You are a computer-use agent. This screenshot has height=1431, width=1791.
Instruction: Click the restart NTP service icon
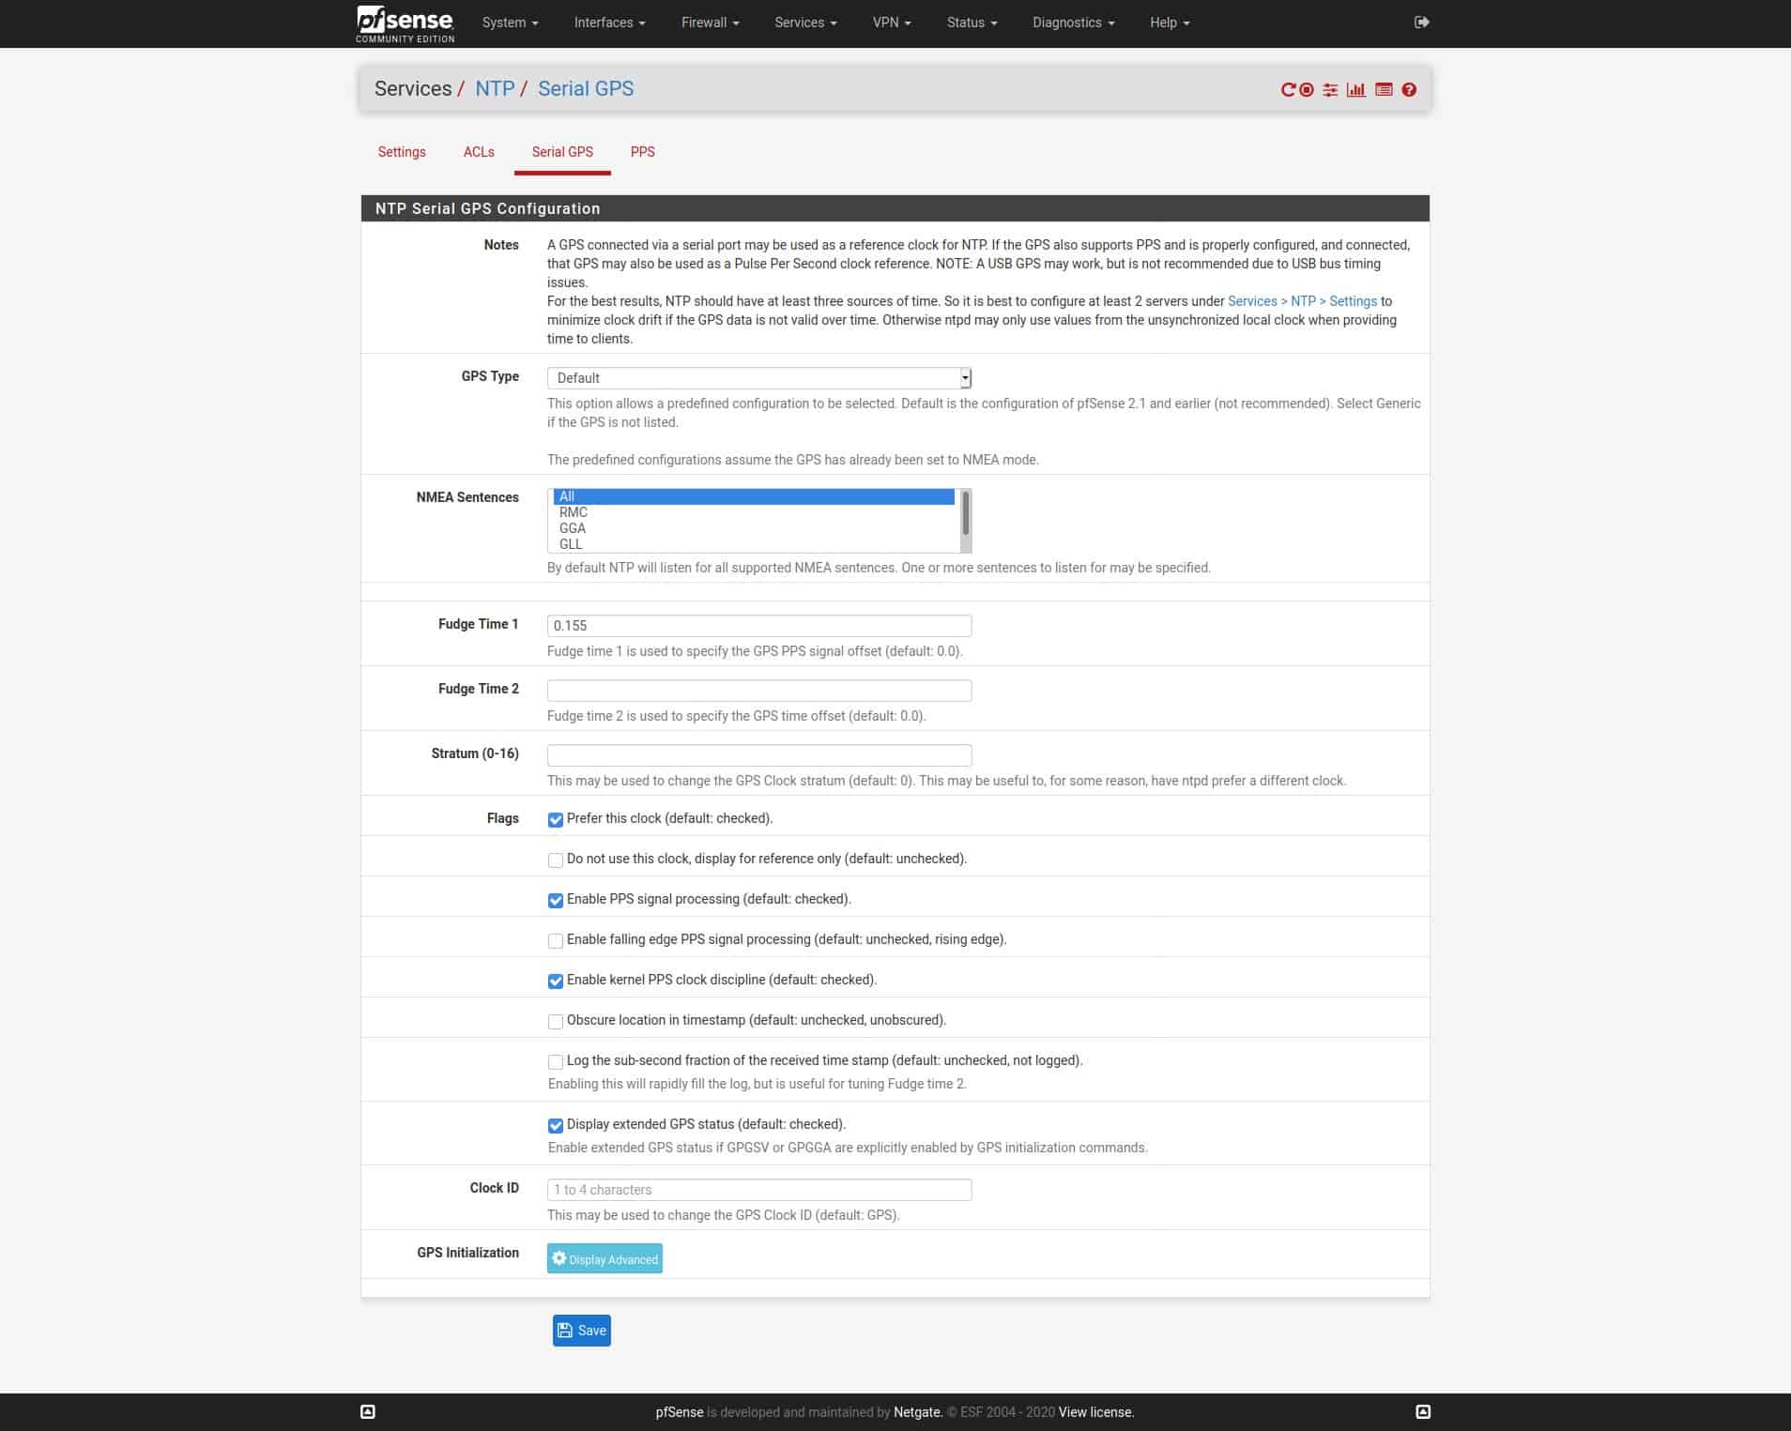1288,90
